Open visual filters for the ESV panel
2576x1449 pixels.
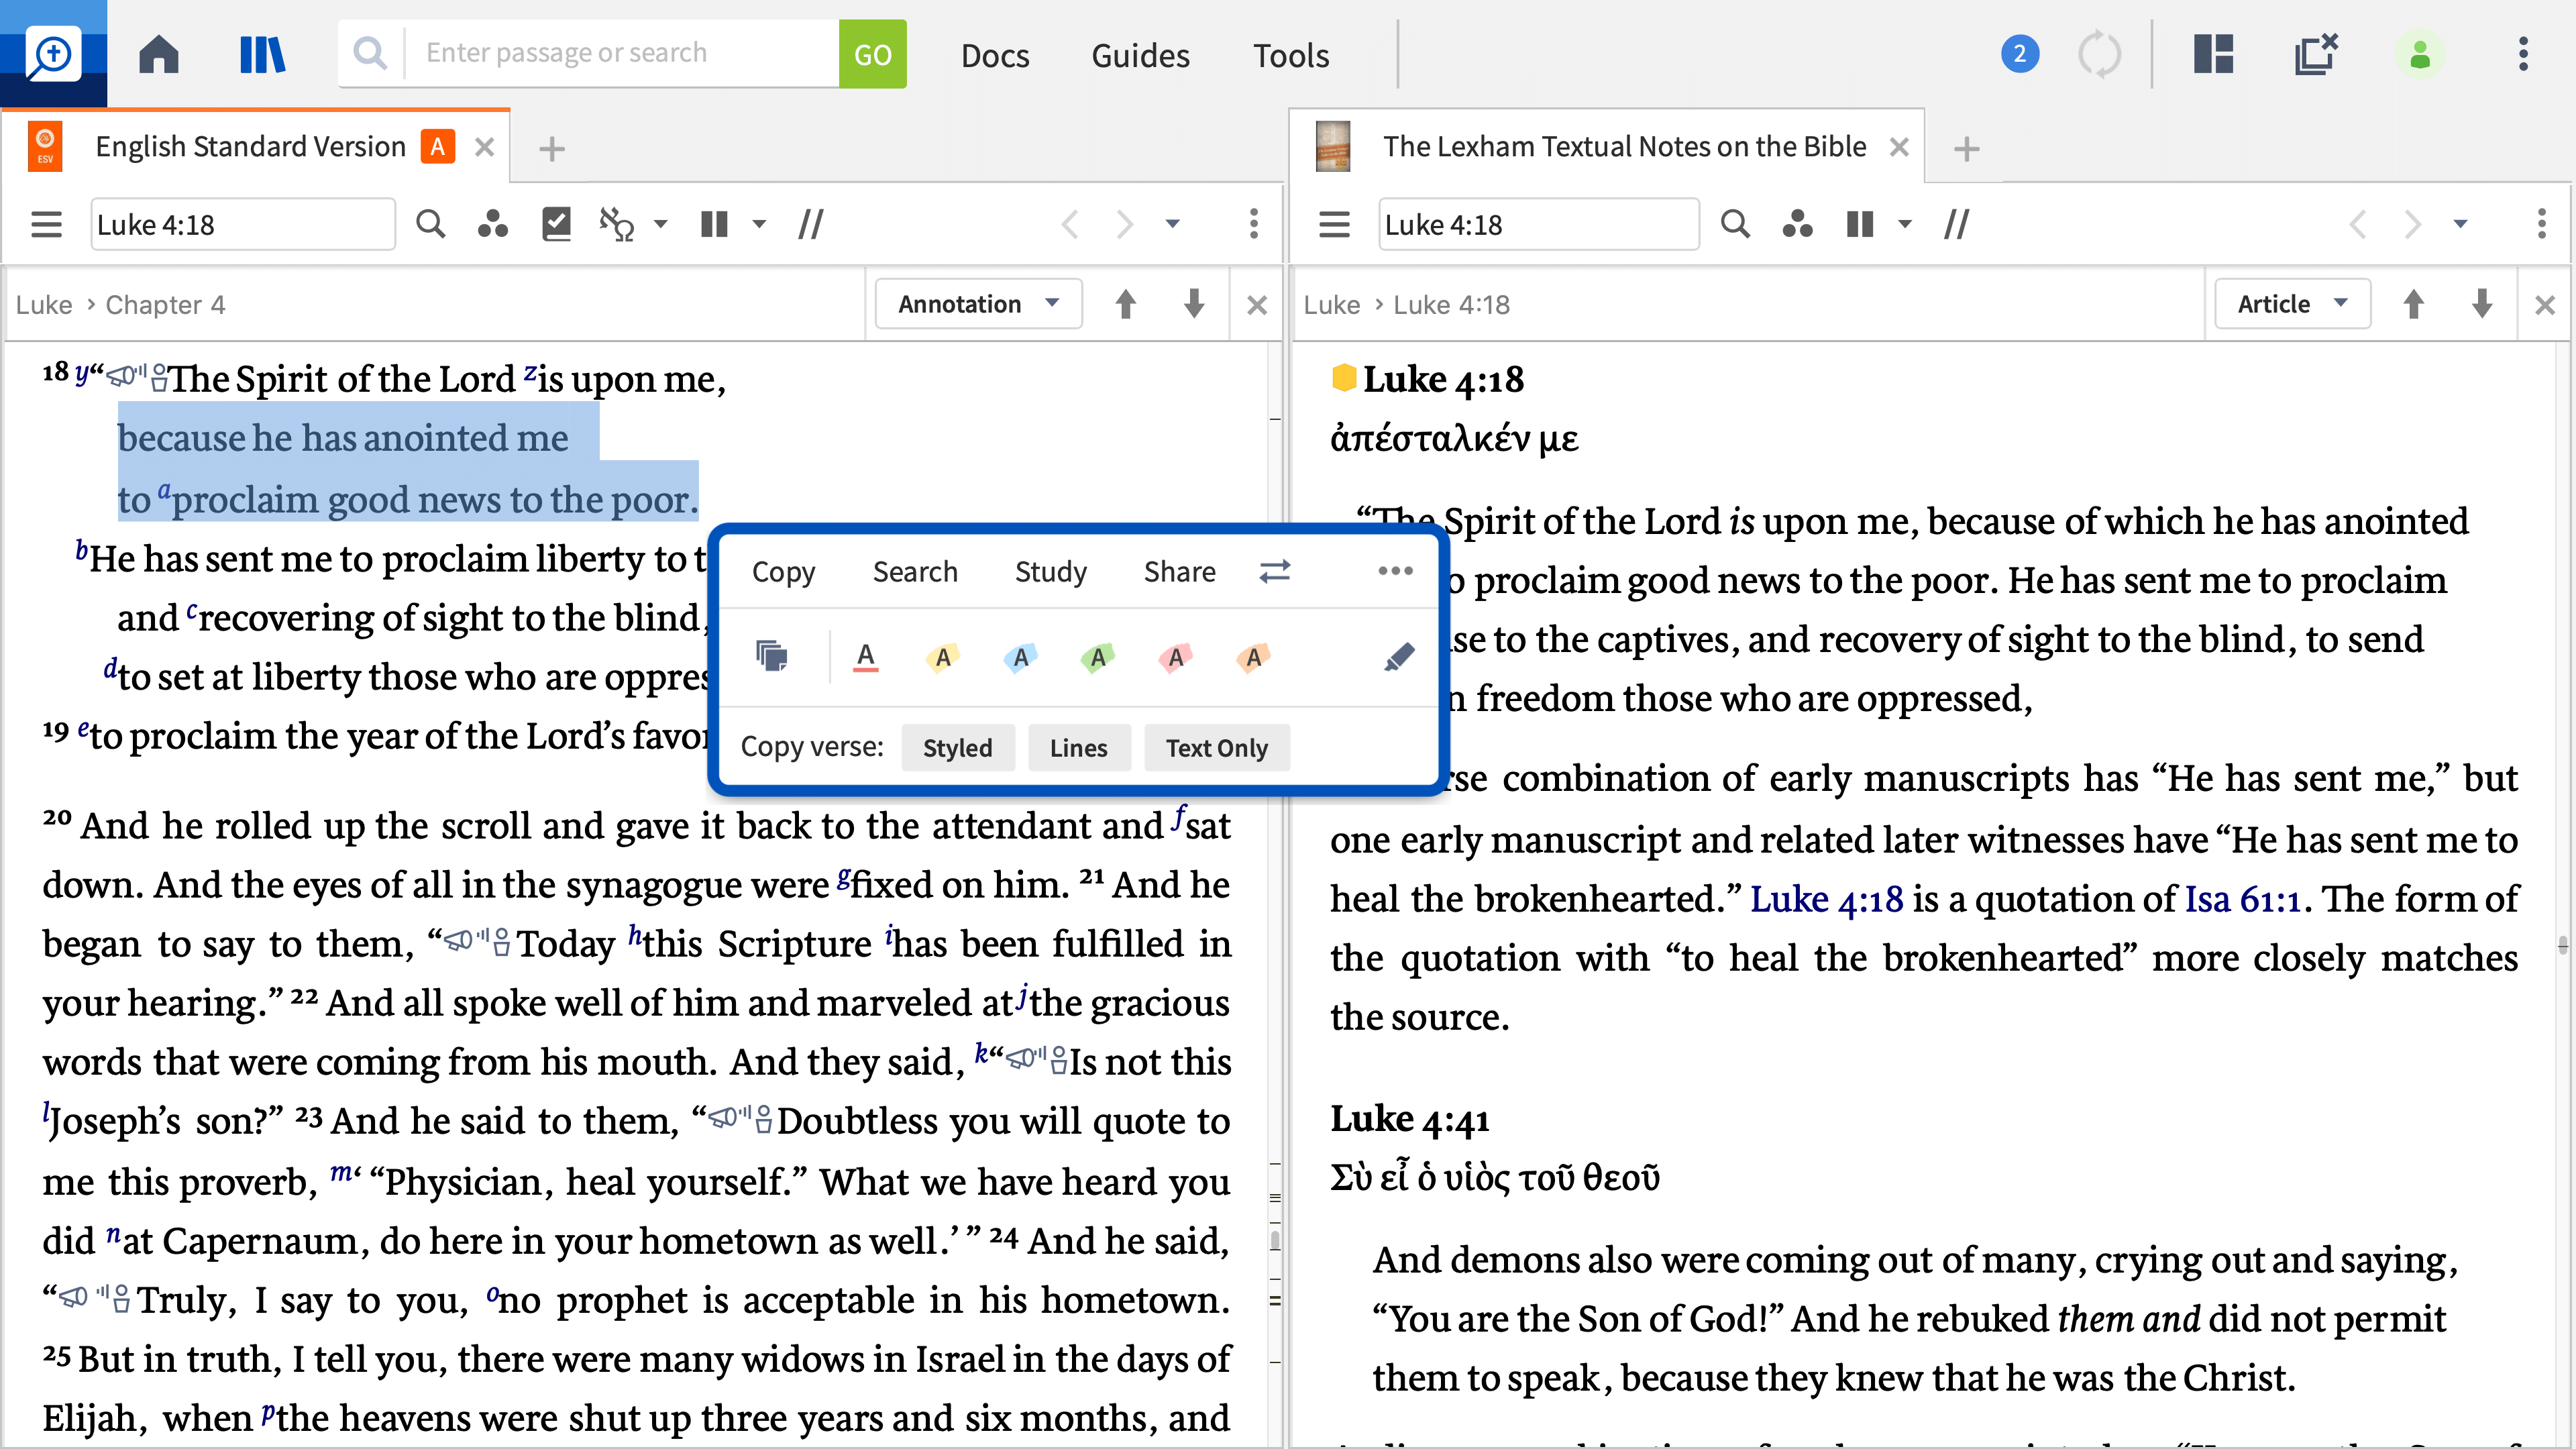(x=492, y=224)
